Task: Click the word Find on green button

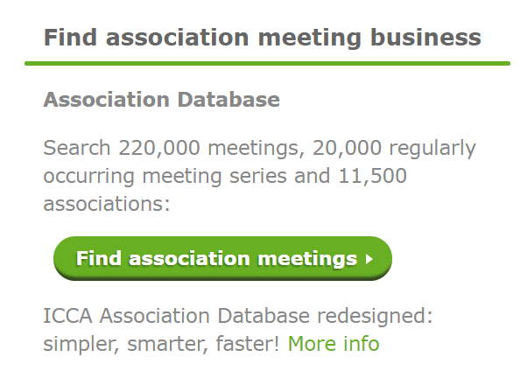Action: coord(99,259)
